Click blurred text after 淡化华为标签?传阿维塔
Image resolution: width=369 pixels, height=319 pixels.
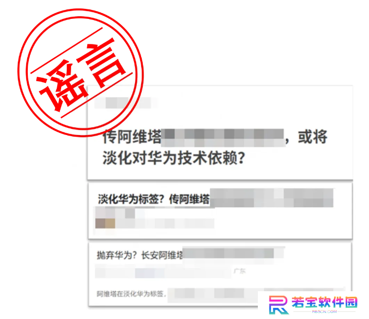click(272, 198)
